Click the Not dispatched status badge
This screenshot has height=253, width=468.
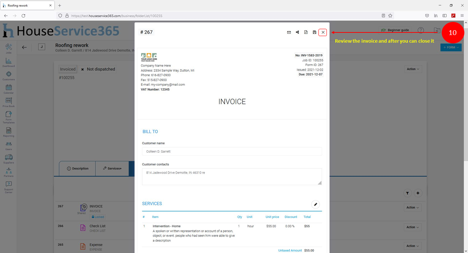[x=98, y=69]
